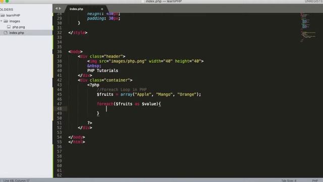Open php.png file in sidebar

point(19,27)
